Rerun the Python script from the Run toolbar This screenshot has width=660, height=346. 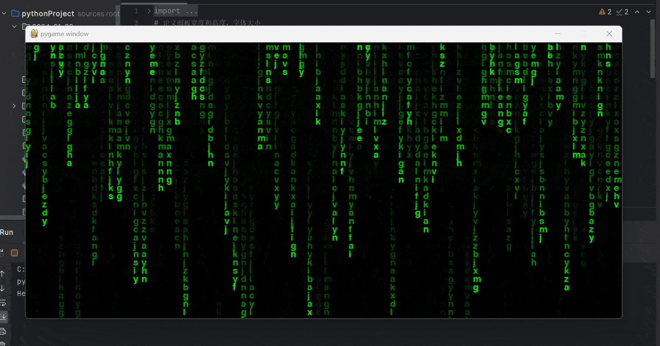coord(2,253)
